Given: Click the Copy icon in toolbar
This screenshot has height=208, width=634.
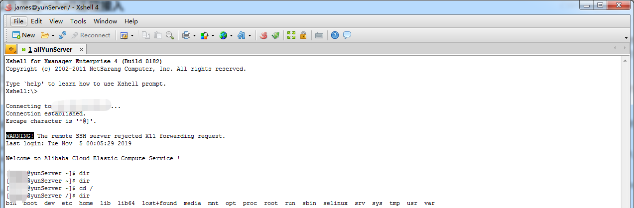Looking at the screenshot, I should click(x=146, y=35).
